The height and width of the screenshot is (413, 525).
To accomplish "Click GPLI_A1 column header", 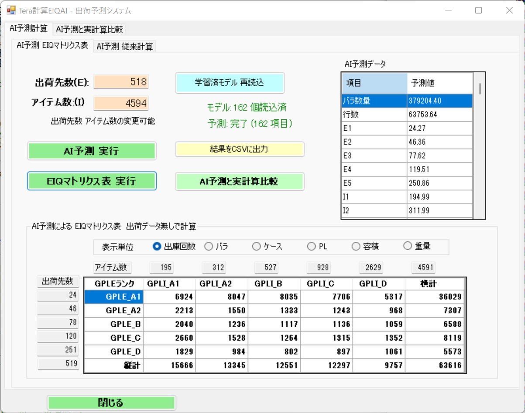I will 169,284.
